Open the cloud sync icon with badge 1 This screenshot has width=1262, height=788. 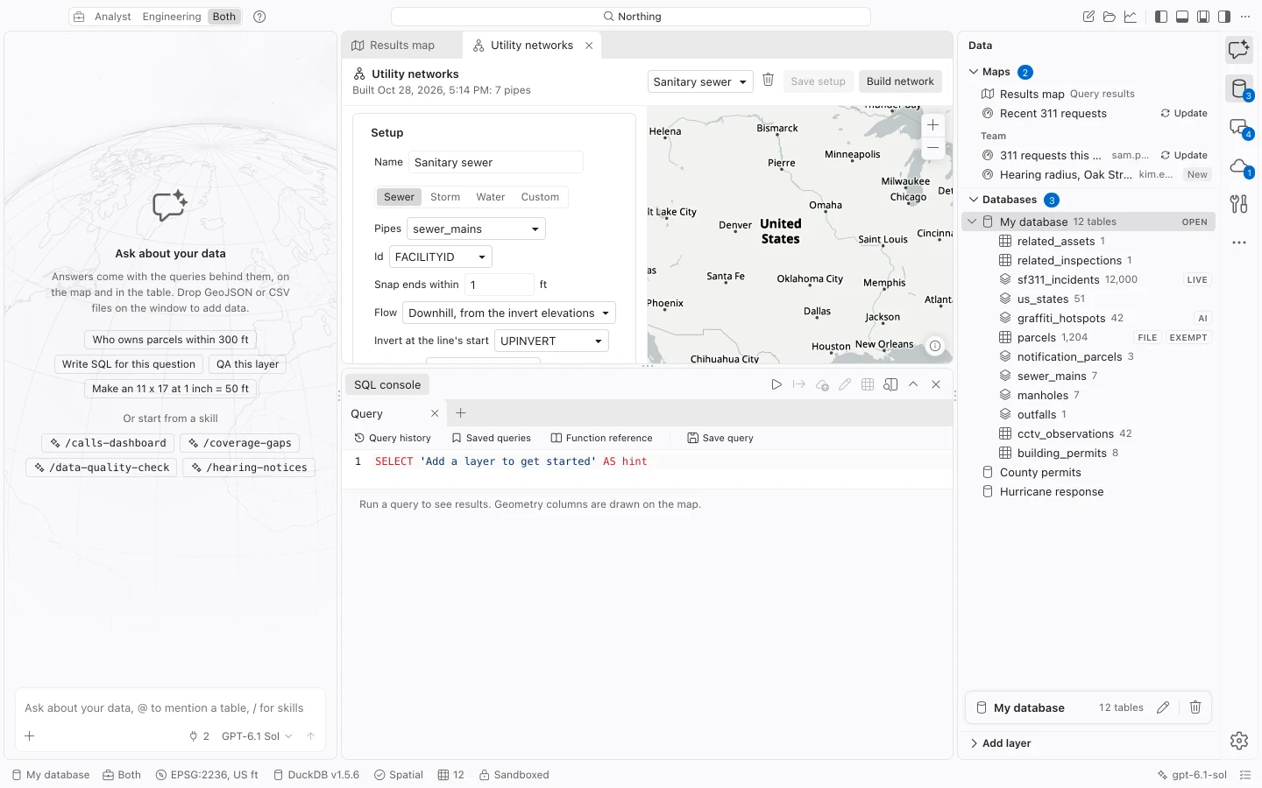(1238, 166)
